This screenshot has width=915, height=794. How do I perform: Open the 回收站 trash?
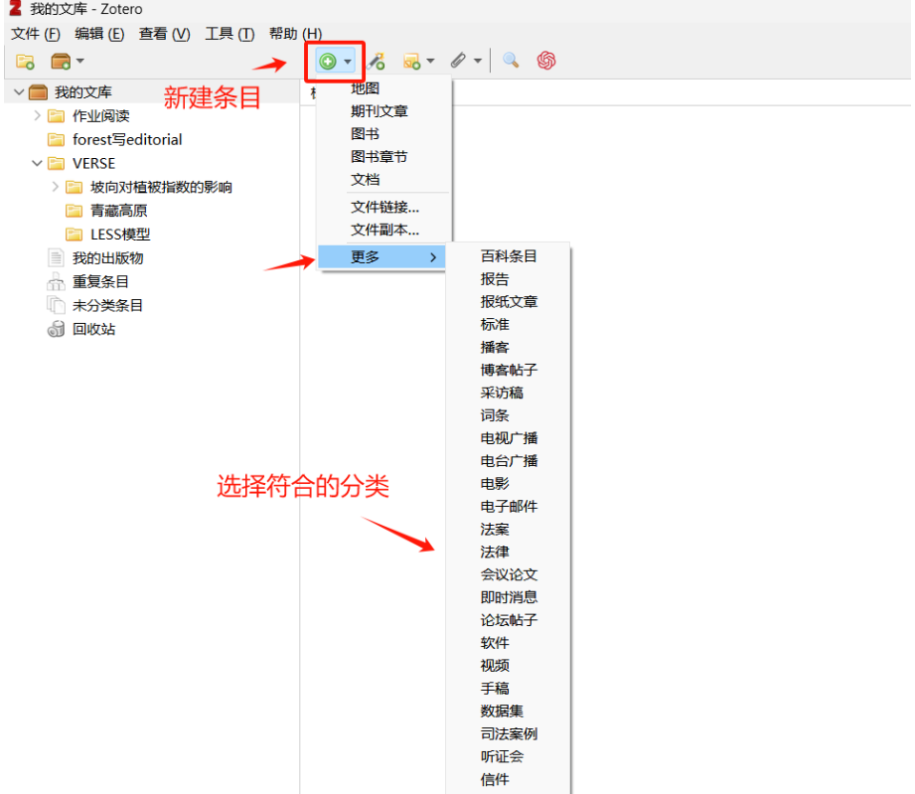94,329
